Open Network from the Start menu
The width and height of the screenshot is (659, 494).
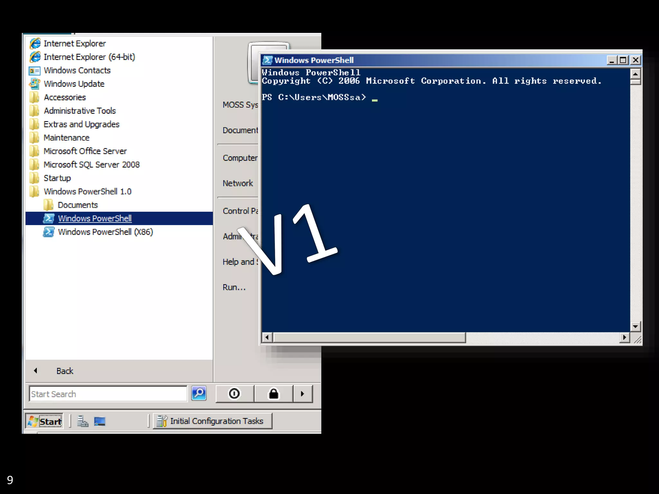click(237, 183)
